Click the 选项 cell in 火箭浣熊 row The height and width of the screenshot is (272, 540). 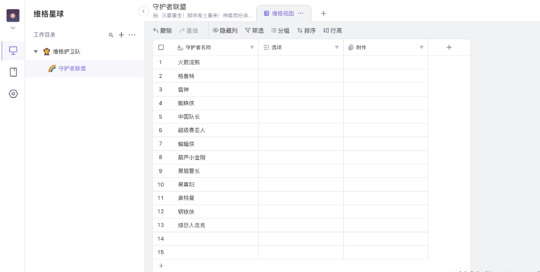[301, 63]
